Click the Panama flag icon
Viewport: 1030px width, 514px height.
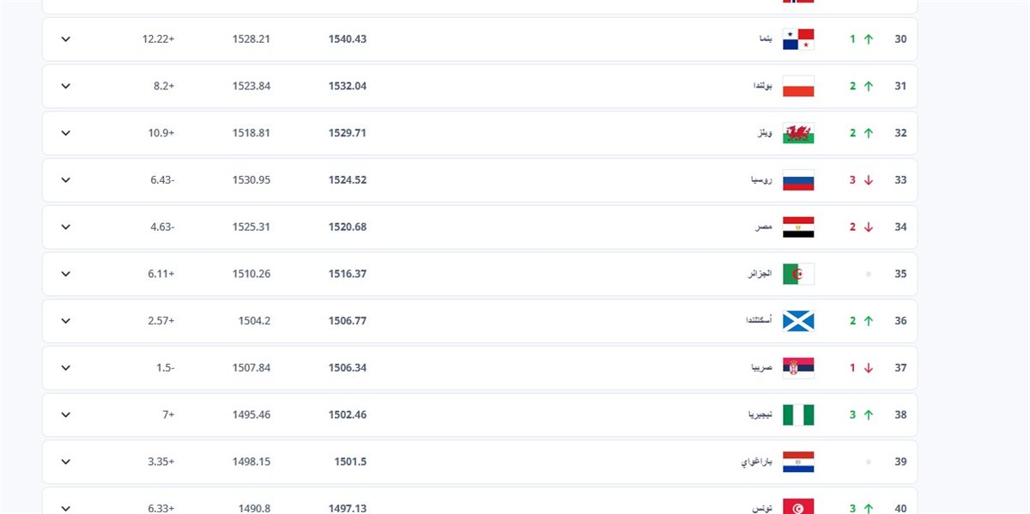[797, 39]
